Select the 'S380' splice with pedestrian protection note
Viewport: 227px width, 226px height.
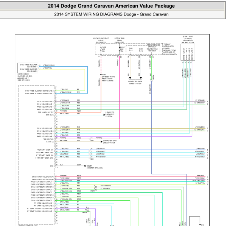point(109,78)
